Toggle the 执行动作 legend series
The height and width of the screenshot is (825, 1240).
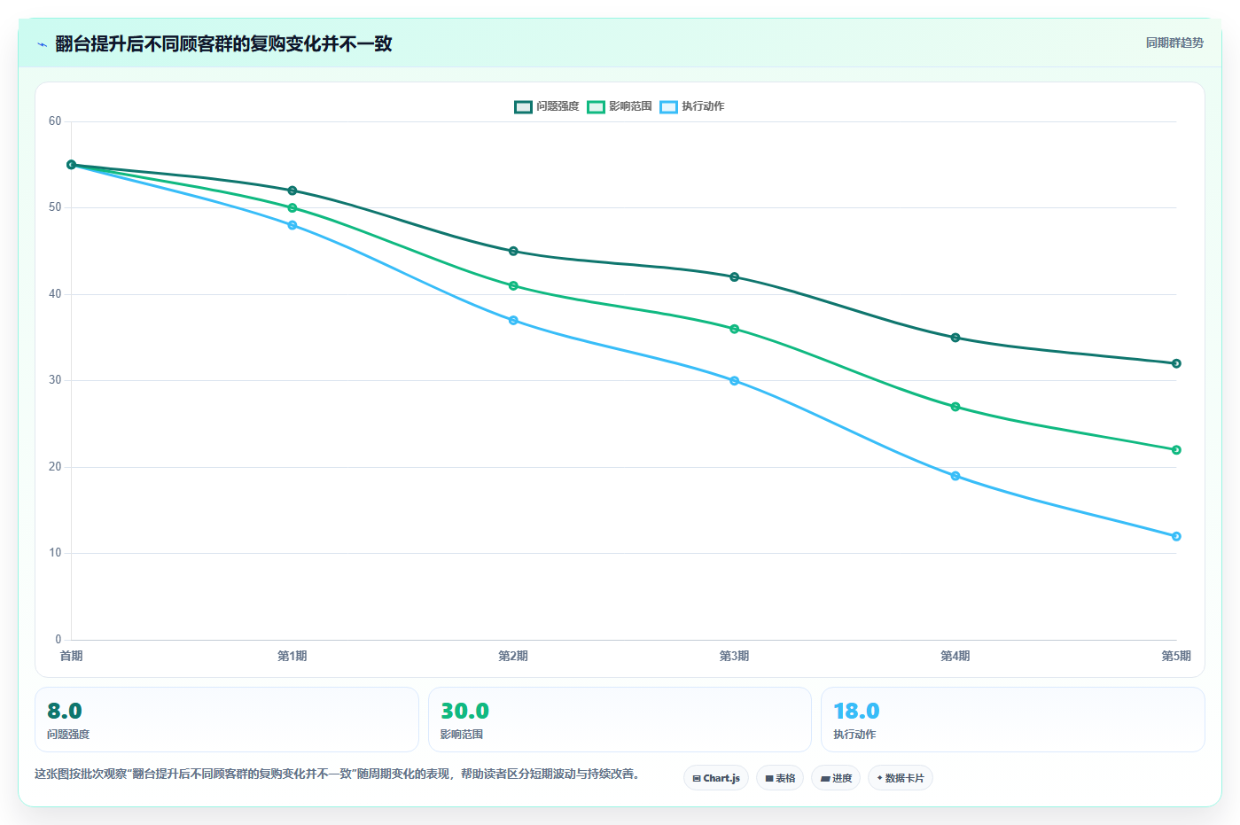pos(692,106)
